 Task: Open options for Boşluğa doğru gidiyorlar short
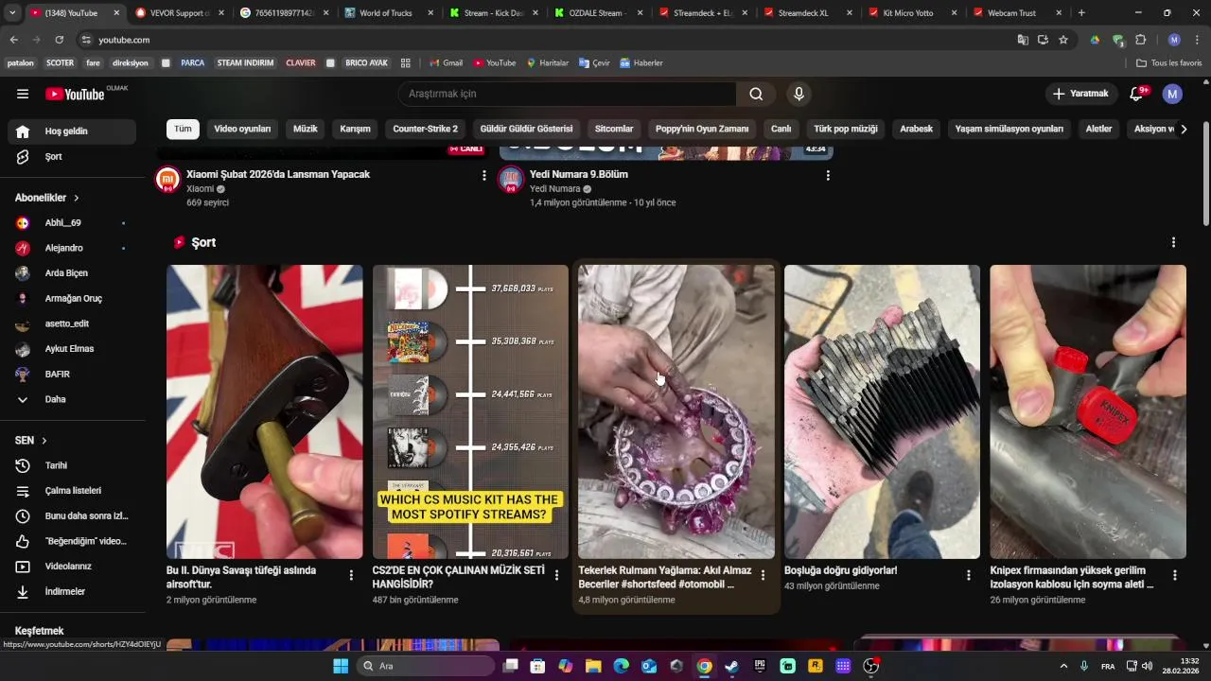[x=969, y=575]
